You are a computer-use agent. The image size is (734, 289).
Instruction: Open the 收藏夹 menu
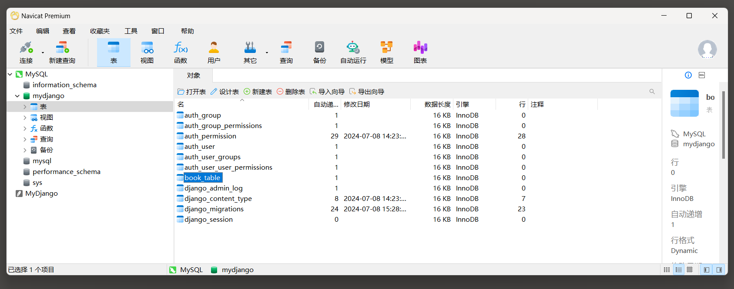click(x=100, y=31)
